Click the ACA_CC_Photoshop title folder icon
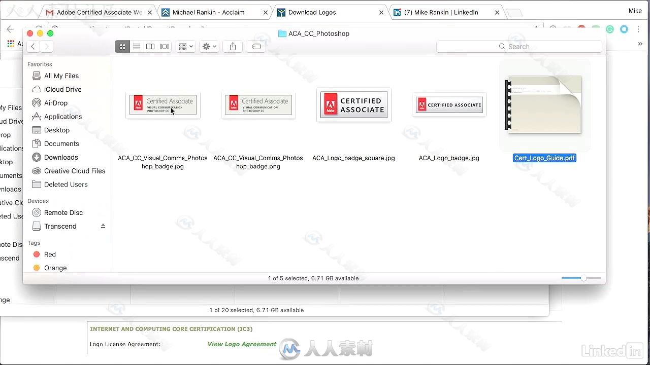This screenshot has height=365, width=650. tap(282, 33)
